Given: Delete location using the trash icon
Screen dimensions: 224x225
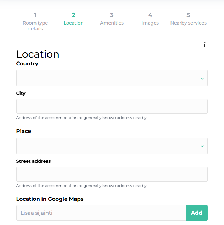Looking at the screenshot, I should tap(205, 45).
